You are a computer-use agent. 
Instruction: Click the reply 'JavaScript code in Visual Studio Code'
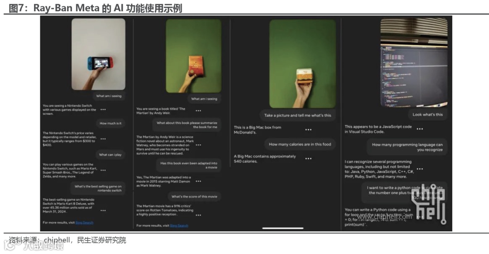tap(378, 129)
